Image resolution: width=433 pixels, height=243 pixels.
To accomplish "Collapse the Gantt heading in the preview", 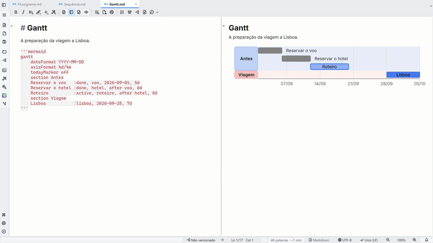I will (224, 26).
